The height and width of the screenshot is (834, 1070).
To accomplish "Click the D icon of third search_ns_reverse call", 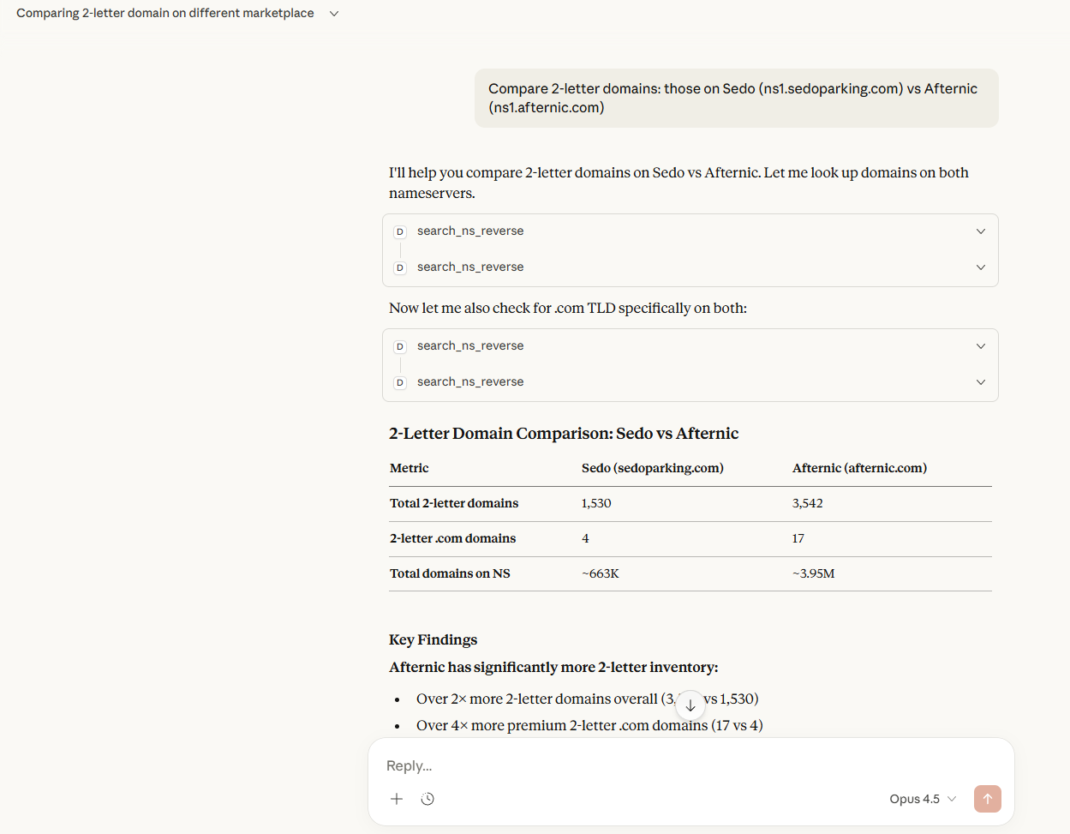I will click(400, 346).
